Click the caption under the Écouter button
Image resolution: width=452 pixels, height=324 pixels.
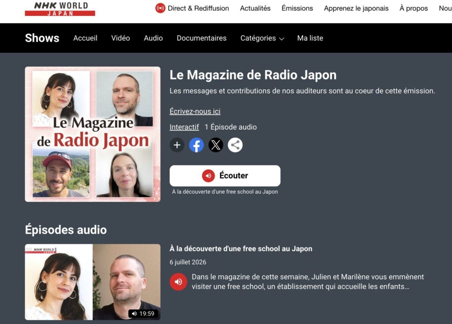(225, 192)
